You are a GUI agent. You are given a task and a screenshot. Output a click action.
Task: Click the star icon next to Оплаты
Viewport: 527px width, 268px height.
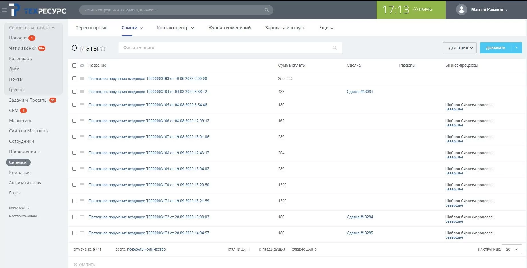click(103, 48)
